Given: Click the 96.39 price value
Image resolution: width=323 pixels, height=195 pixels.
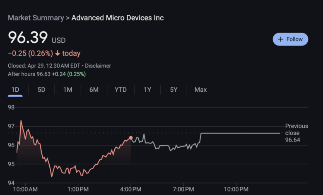Looking at the screenshot, I should click(x=28, y=37).
